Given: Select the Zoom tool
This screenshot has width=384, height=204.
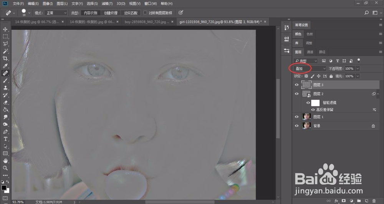Looking at the screenshot, I should click(5, 168).
